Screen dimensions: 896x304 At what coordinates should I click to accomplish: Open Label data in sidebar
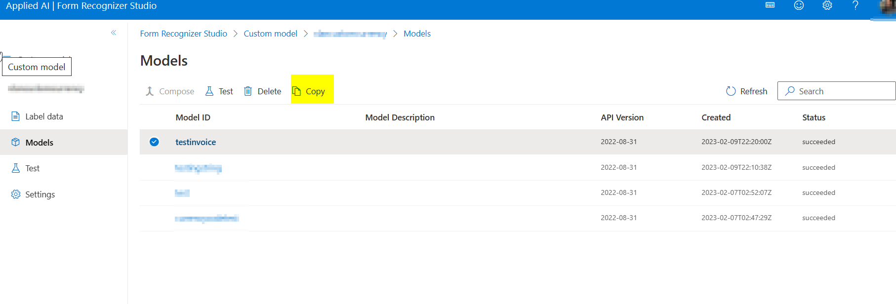pyautogui.click(x=64, y=116)
